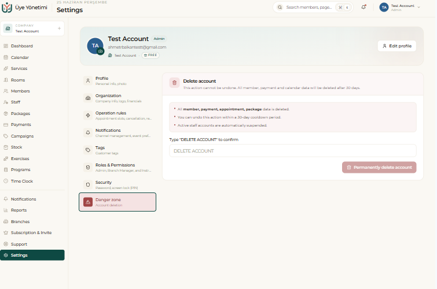
Task: Open the Test Account company switcher
Action: (32, 28)
